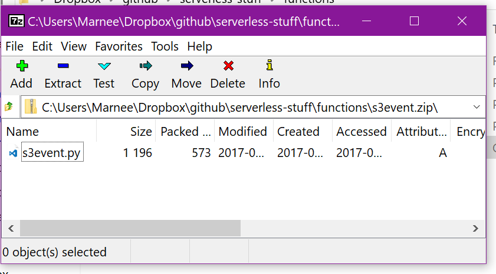Image resolution: width=496 pixels, height=274 pixels.
Task: Click the 7z title bar icon
Action: pyautogui.click(x=16, y=21)
